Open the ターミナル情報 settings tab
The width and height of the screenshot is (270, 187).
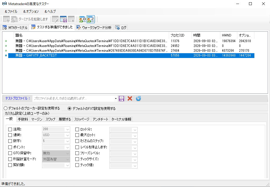pos(121,119)
